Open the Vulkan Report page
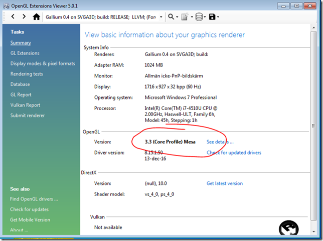This screenshot has width=323, height=241. (x=25, y=105)
